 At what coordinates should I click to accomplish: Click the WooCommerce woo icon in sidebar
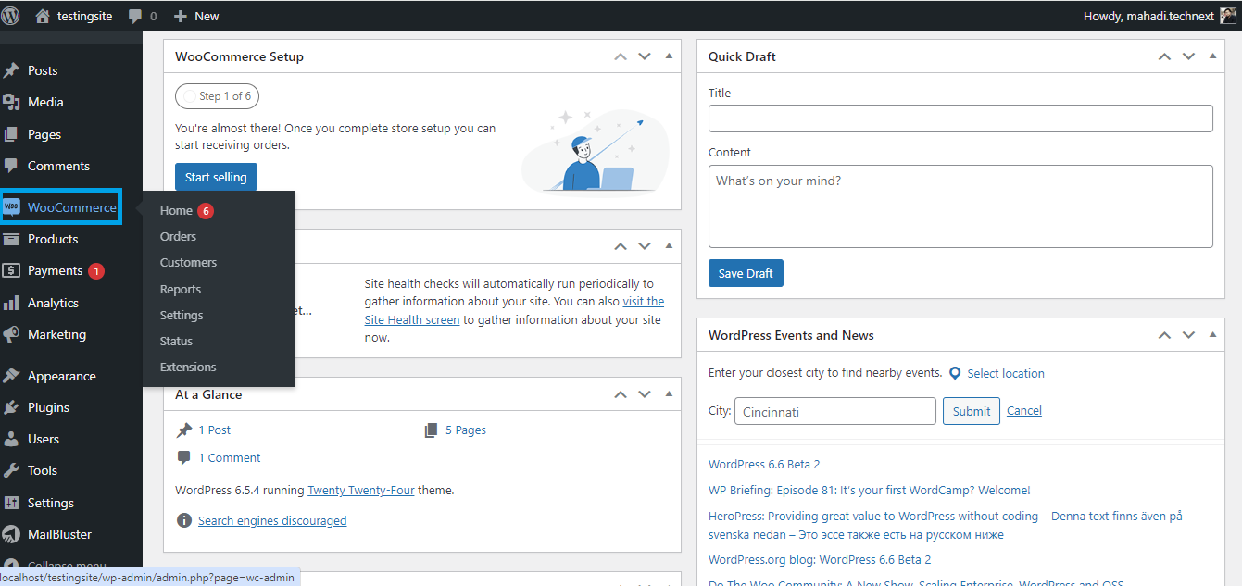pos(12,207)
